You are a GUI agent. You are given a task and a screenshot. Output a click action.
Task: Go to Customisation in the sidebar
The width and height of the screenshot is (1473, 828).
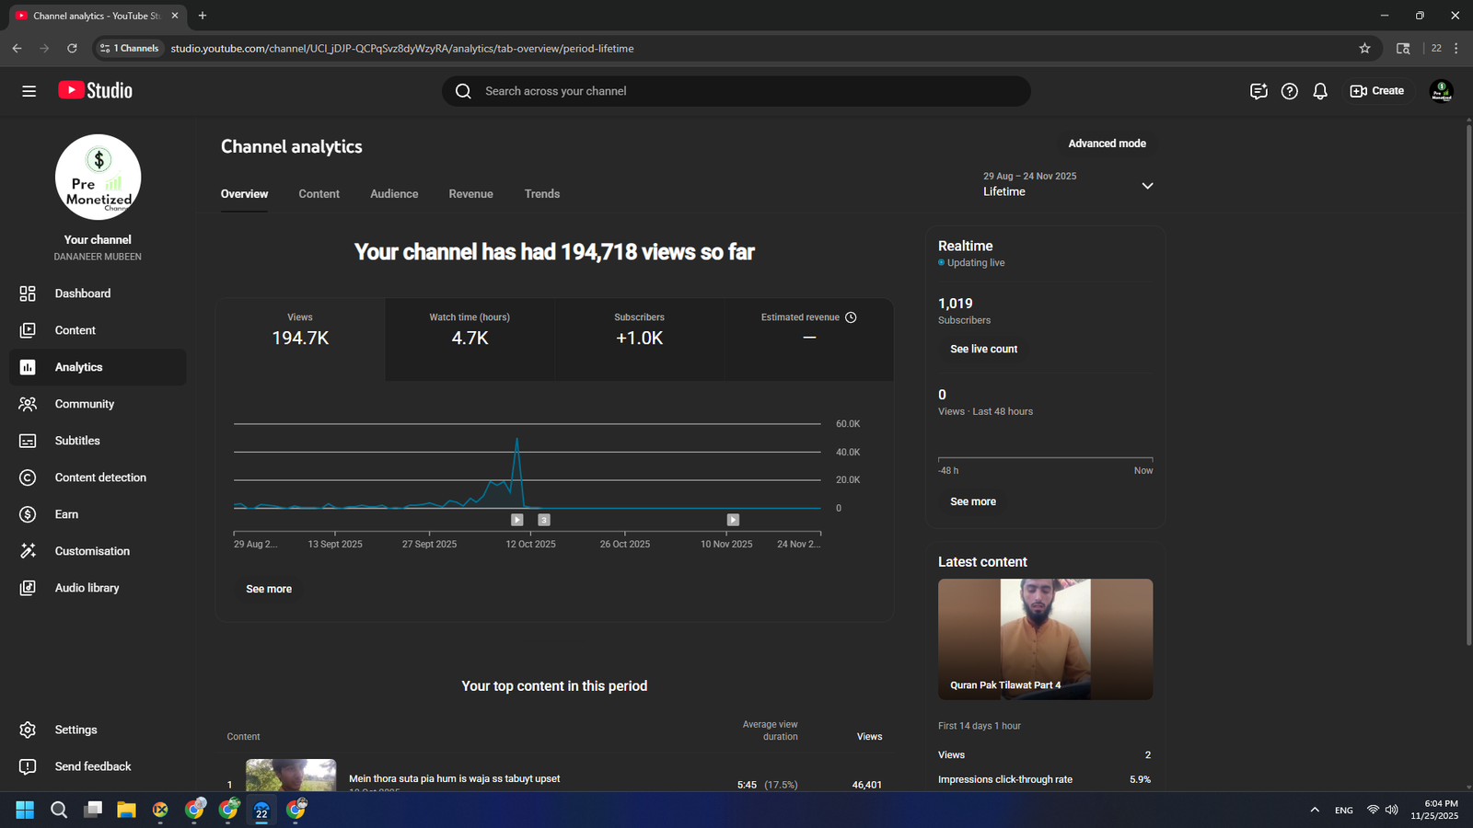[x=92, y=551]
